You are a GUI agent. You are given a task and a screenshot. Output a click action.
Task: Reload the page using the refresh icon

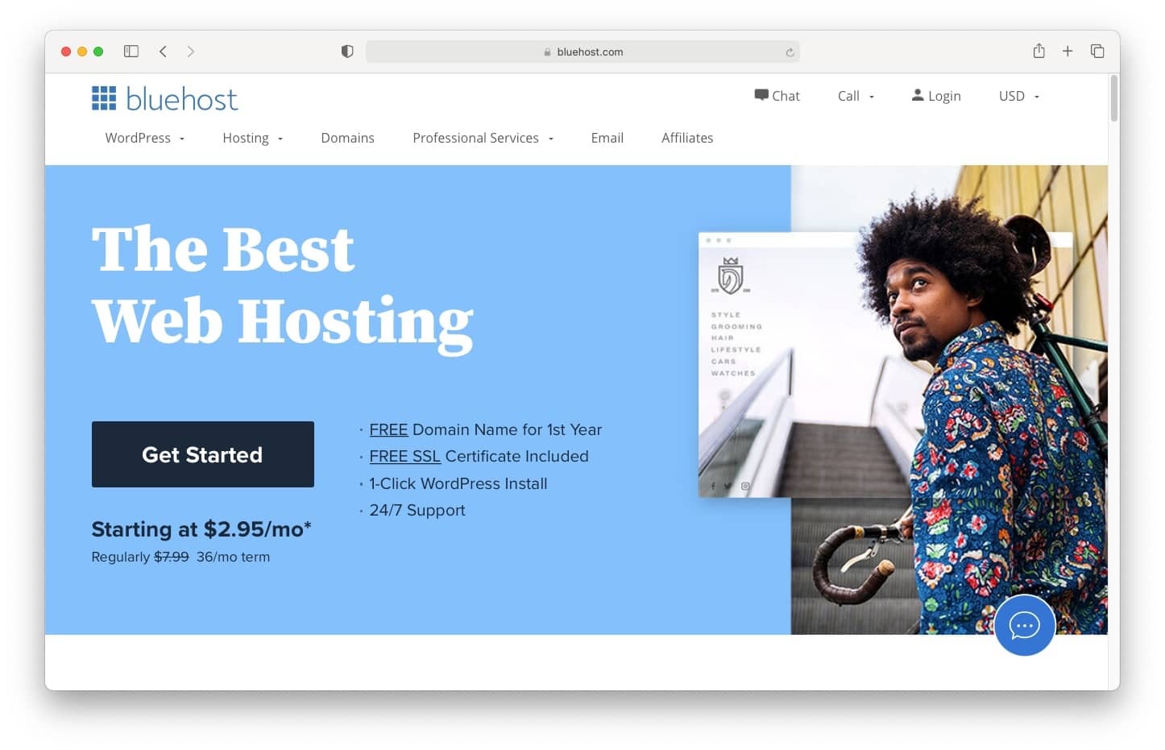point(790,52)
